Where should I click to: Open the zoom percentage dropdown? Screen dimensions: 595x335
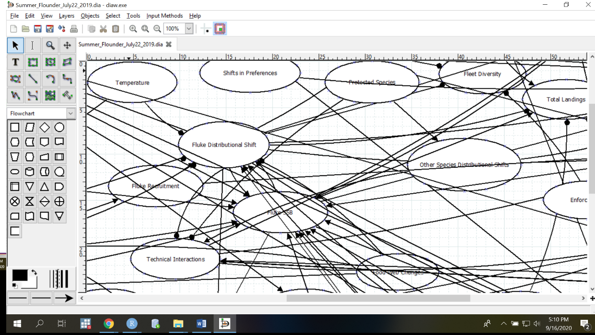pos(189,29)
